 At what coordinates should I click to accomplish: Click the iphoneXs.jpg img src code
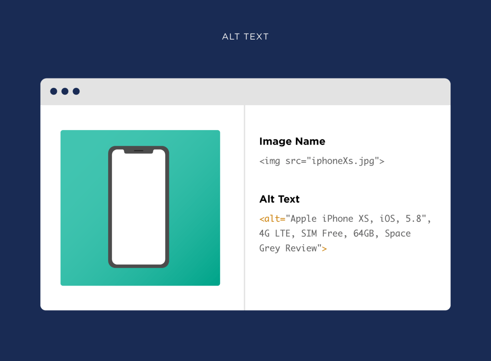322,161
